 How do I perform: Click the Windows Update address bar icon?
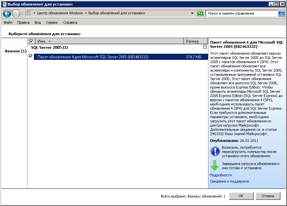(29, 13)
